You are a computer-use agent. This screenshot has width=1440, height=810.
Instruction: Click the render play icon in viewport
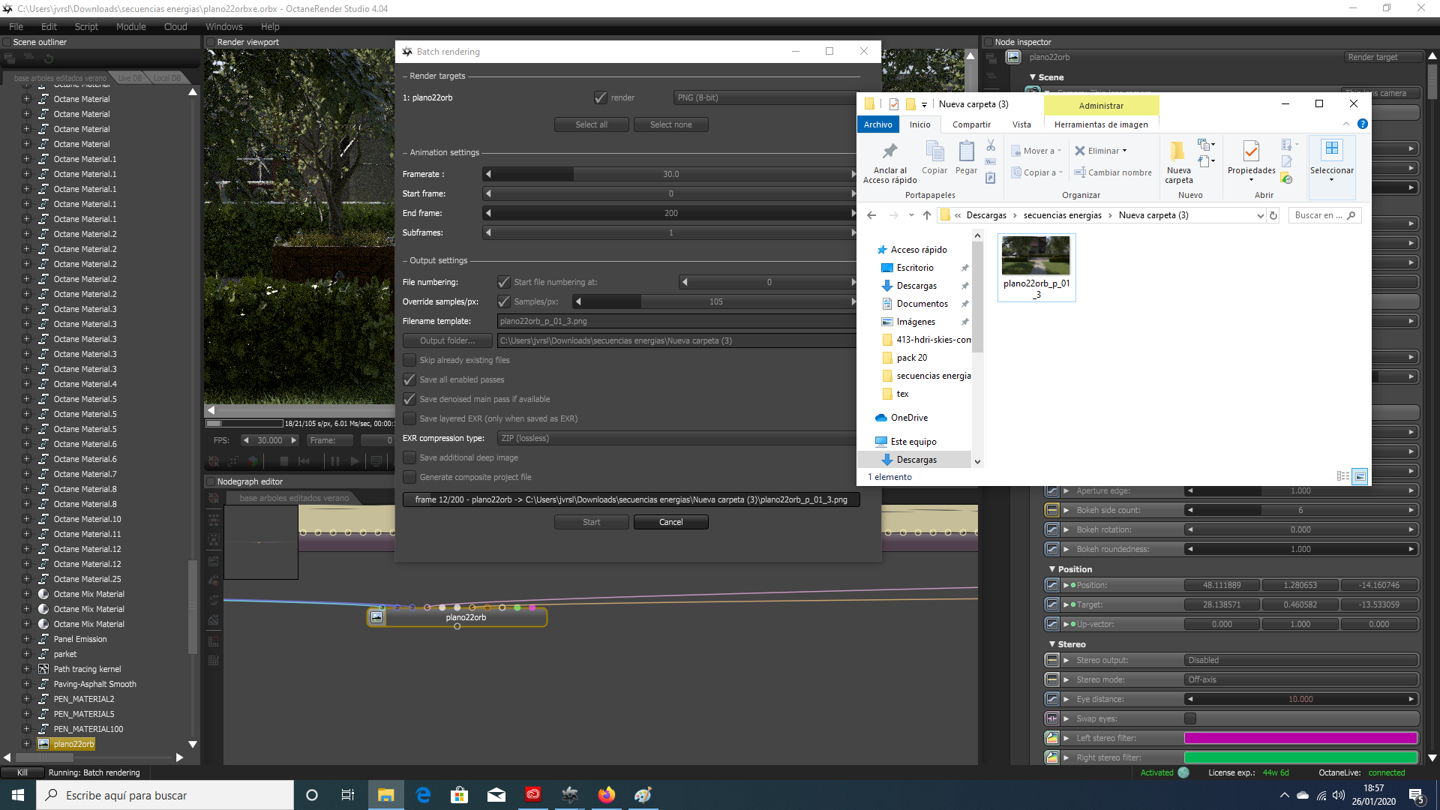click(x=355, y=460)
